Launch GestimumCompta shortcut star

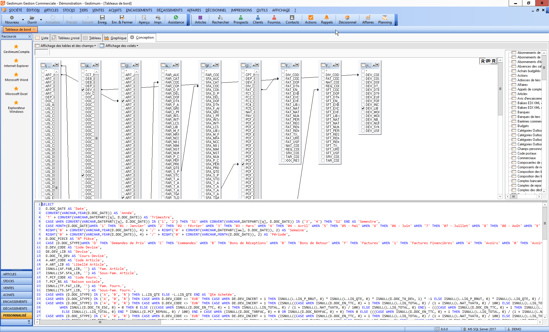click(x=16, y=46)
